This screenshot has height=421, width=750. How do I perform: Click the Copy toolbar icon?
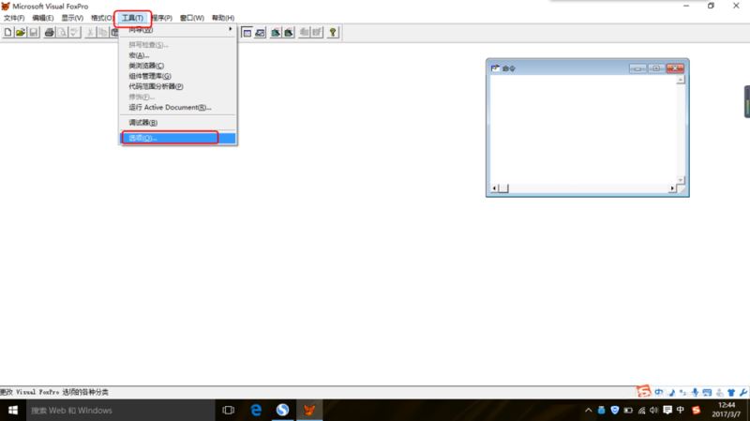tap(103, 33)
